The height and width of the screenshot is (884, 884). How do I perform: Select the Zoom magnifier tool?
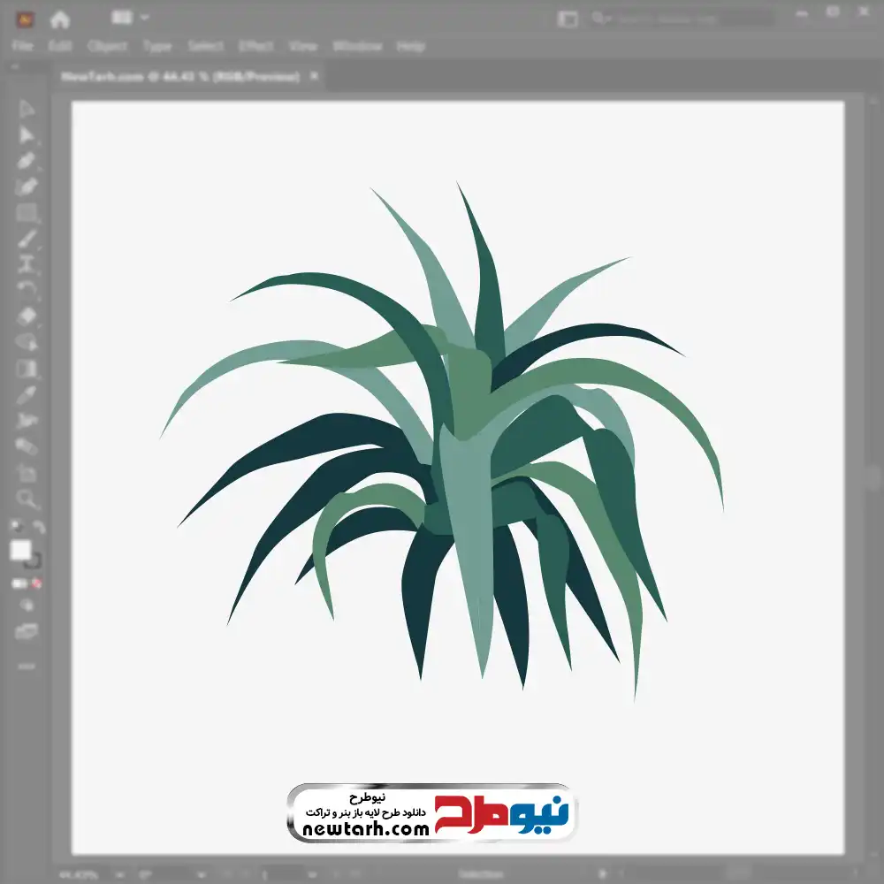tap(26, 499)
